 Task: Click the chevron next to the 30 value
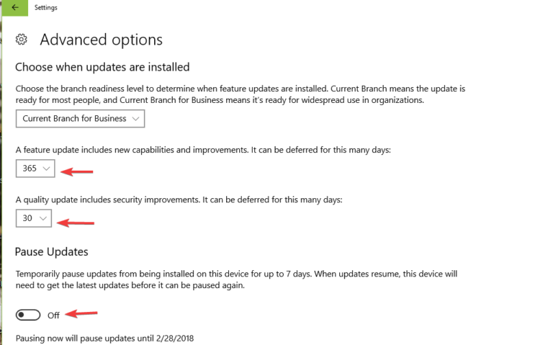(x=43, y=218)
